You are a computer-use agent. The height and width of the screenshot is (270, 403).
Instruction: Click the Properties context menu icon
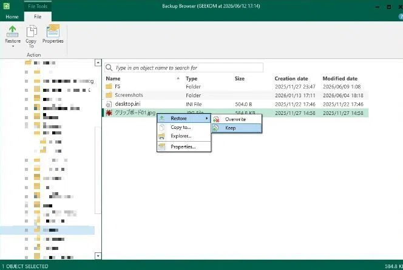click(161, 147)
